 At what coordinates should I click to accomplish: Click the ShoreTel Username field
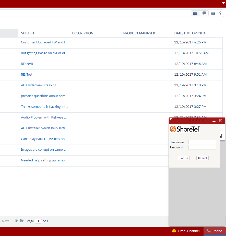click(202, 142)
